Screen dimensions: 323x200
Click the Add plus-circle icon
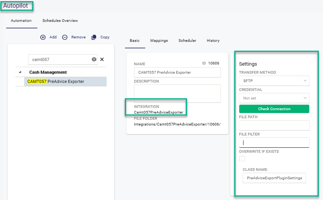(x=43, y=37)
